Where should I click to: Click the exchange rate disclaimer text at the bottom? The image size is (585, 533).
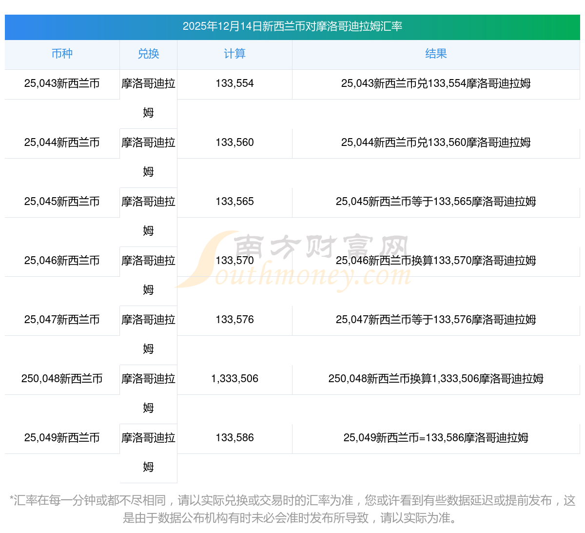click(x=292, y=509)
